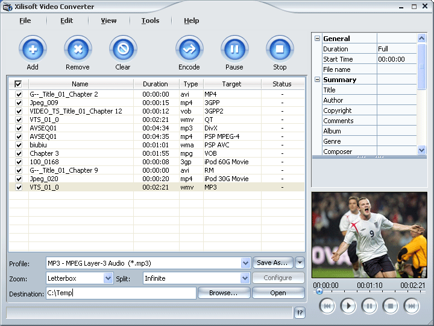Screen dimensions: 434x326
Task: Expand the Zoom Letterbox dropdown
Action: tap(108, 278)
